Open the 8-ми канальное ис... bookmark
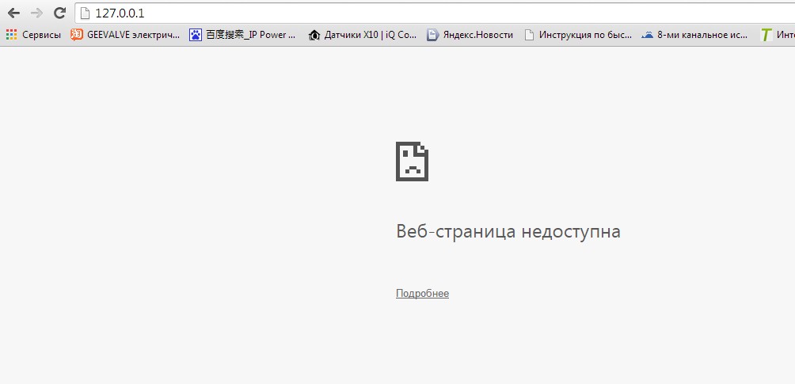 [x=694, y=35]
